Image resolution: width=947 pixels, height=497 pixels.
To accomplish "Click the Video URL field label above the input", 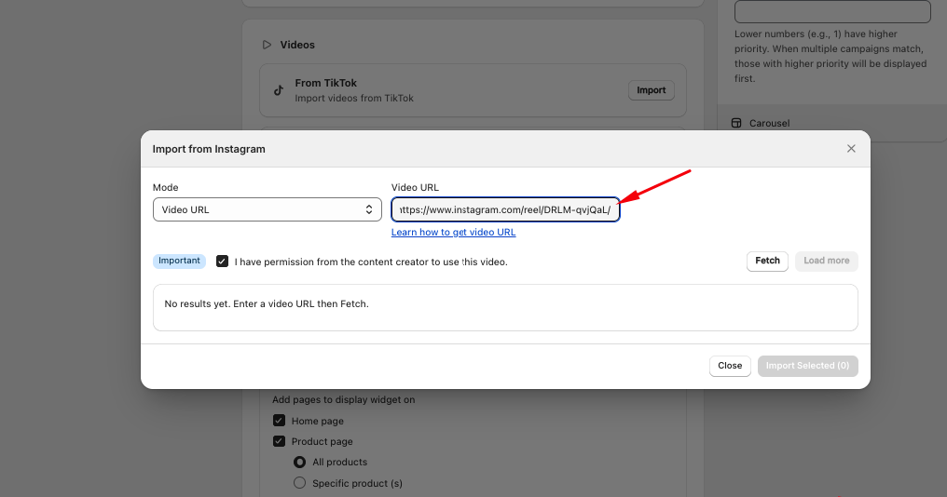I will 415,188.
